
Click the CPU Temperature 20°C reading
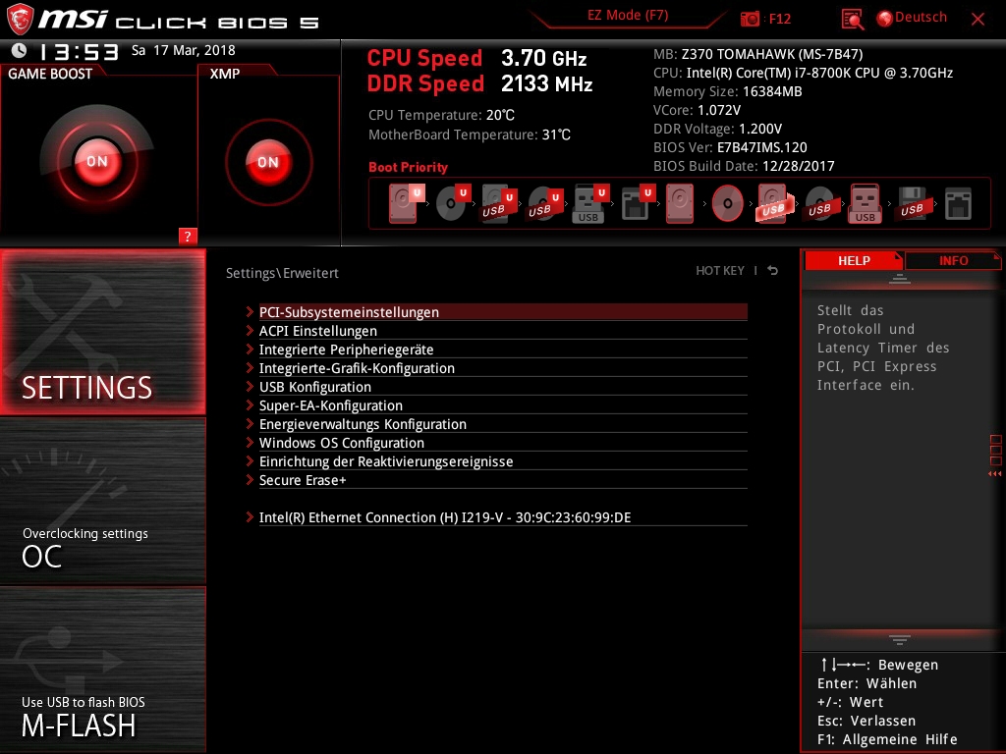(441, 115)
